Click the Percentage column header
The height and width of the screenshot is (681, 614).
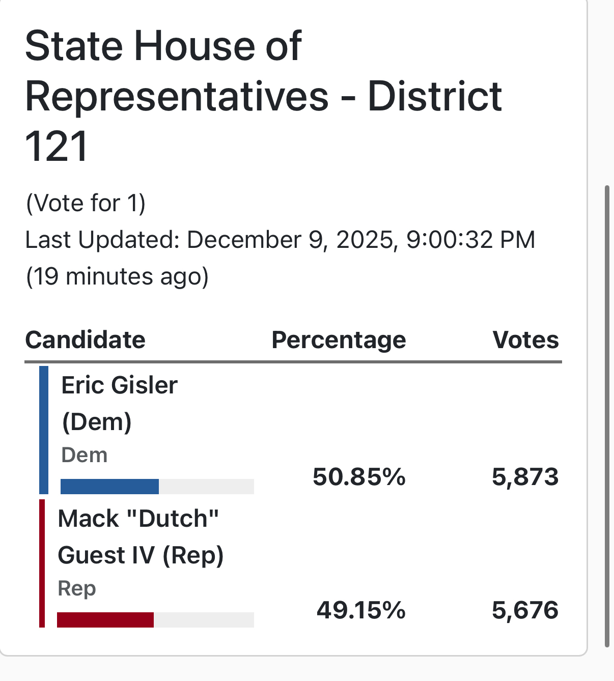[339, 339]
